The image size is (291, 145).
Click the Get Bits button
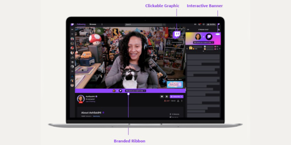coord(211,24)
